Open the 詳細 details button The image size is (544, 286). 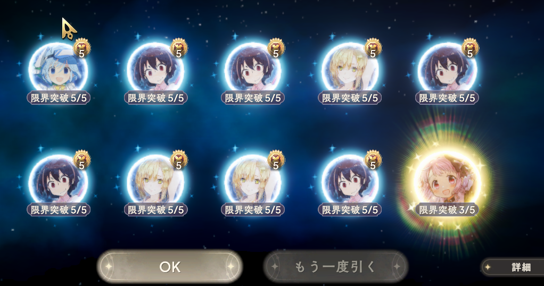(x=513, y=267)
